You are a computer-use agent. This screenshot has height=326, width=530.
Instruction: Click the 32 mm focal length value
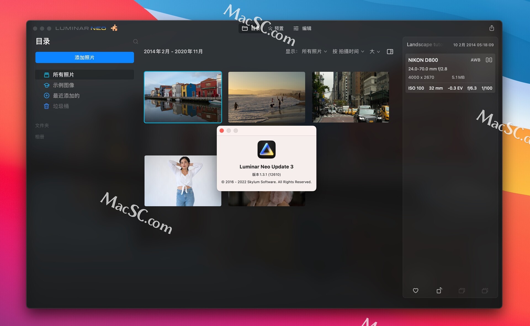[436, 88]
